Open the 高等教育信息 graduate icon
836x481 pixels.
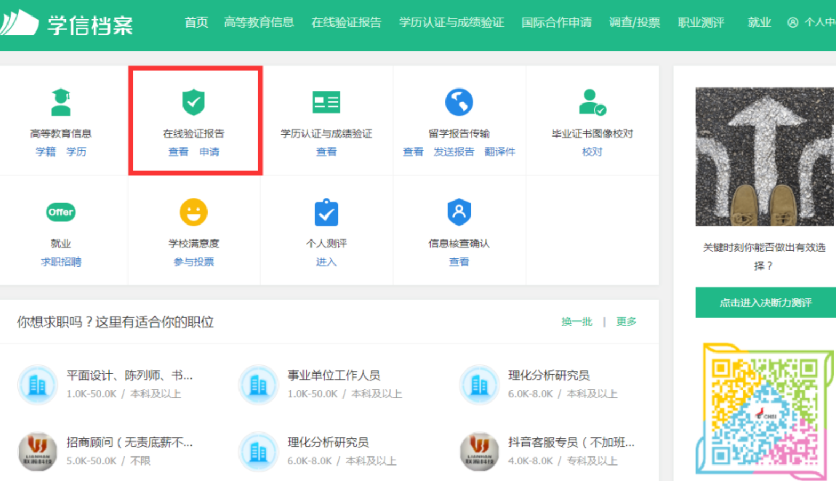61,102
